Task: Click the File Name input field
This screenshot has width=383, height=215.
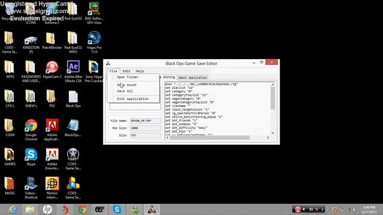Action: coord(145,121)
